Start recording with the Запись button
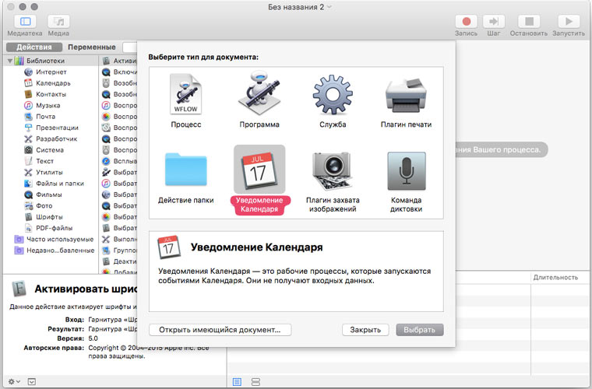This screenshot has height=389, width=592. 467,22
